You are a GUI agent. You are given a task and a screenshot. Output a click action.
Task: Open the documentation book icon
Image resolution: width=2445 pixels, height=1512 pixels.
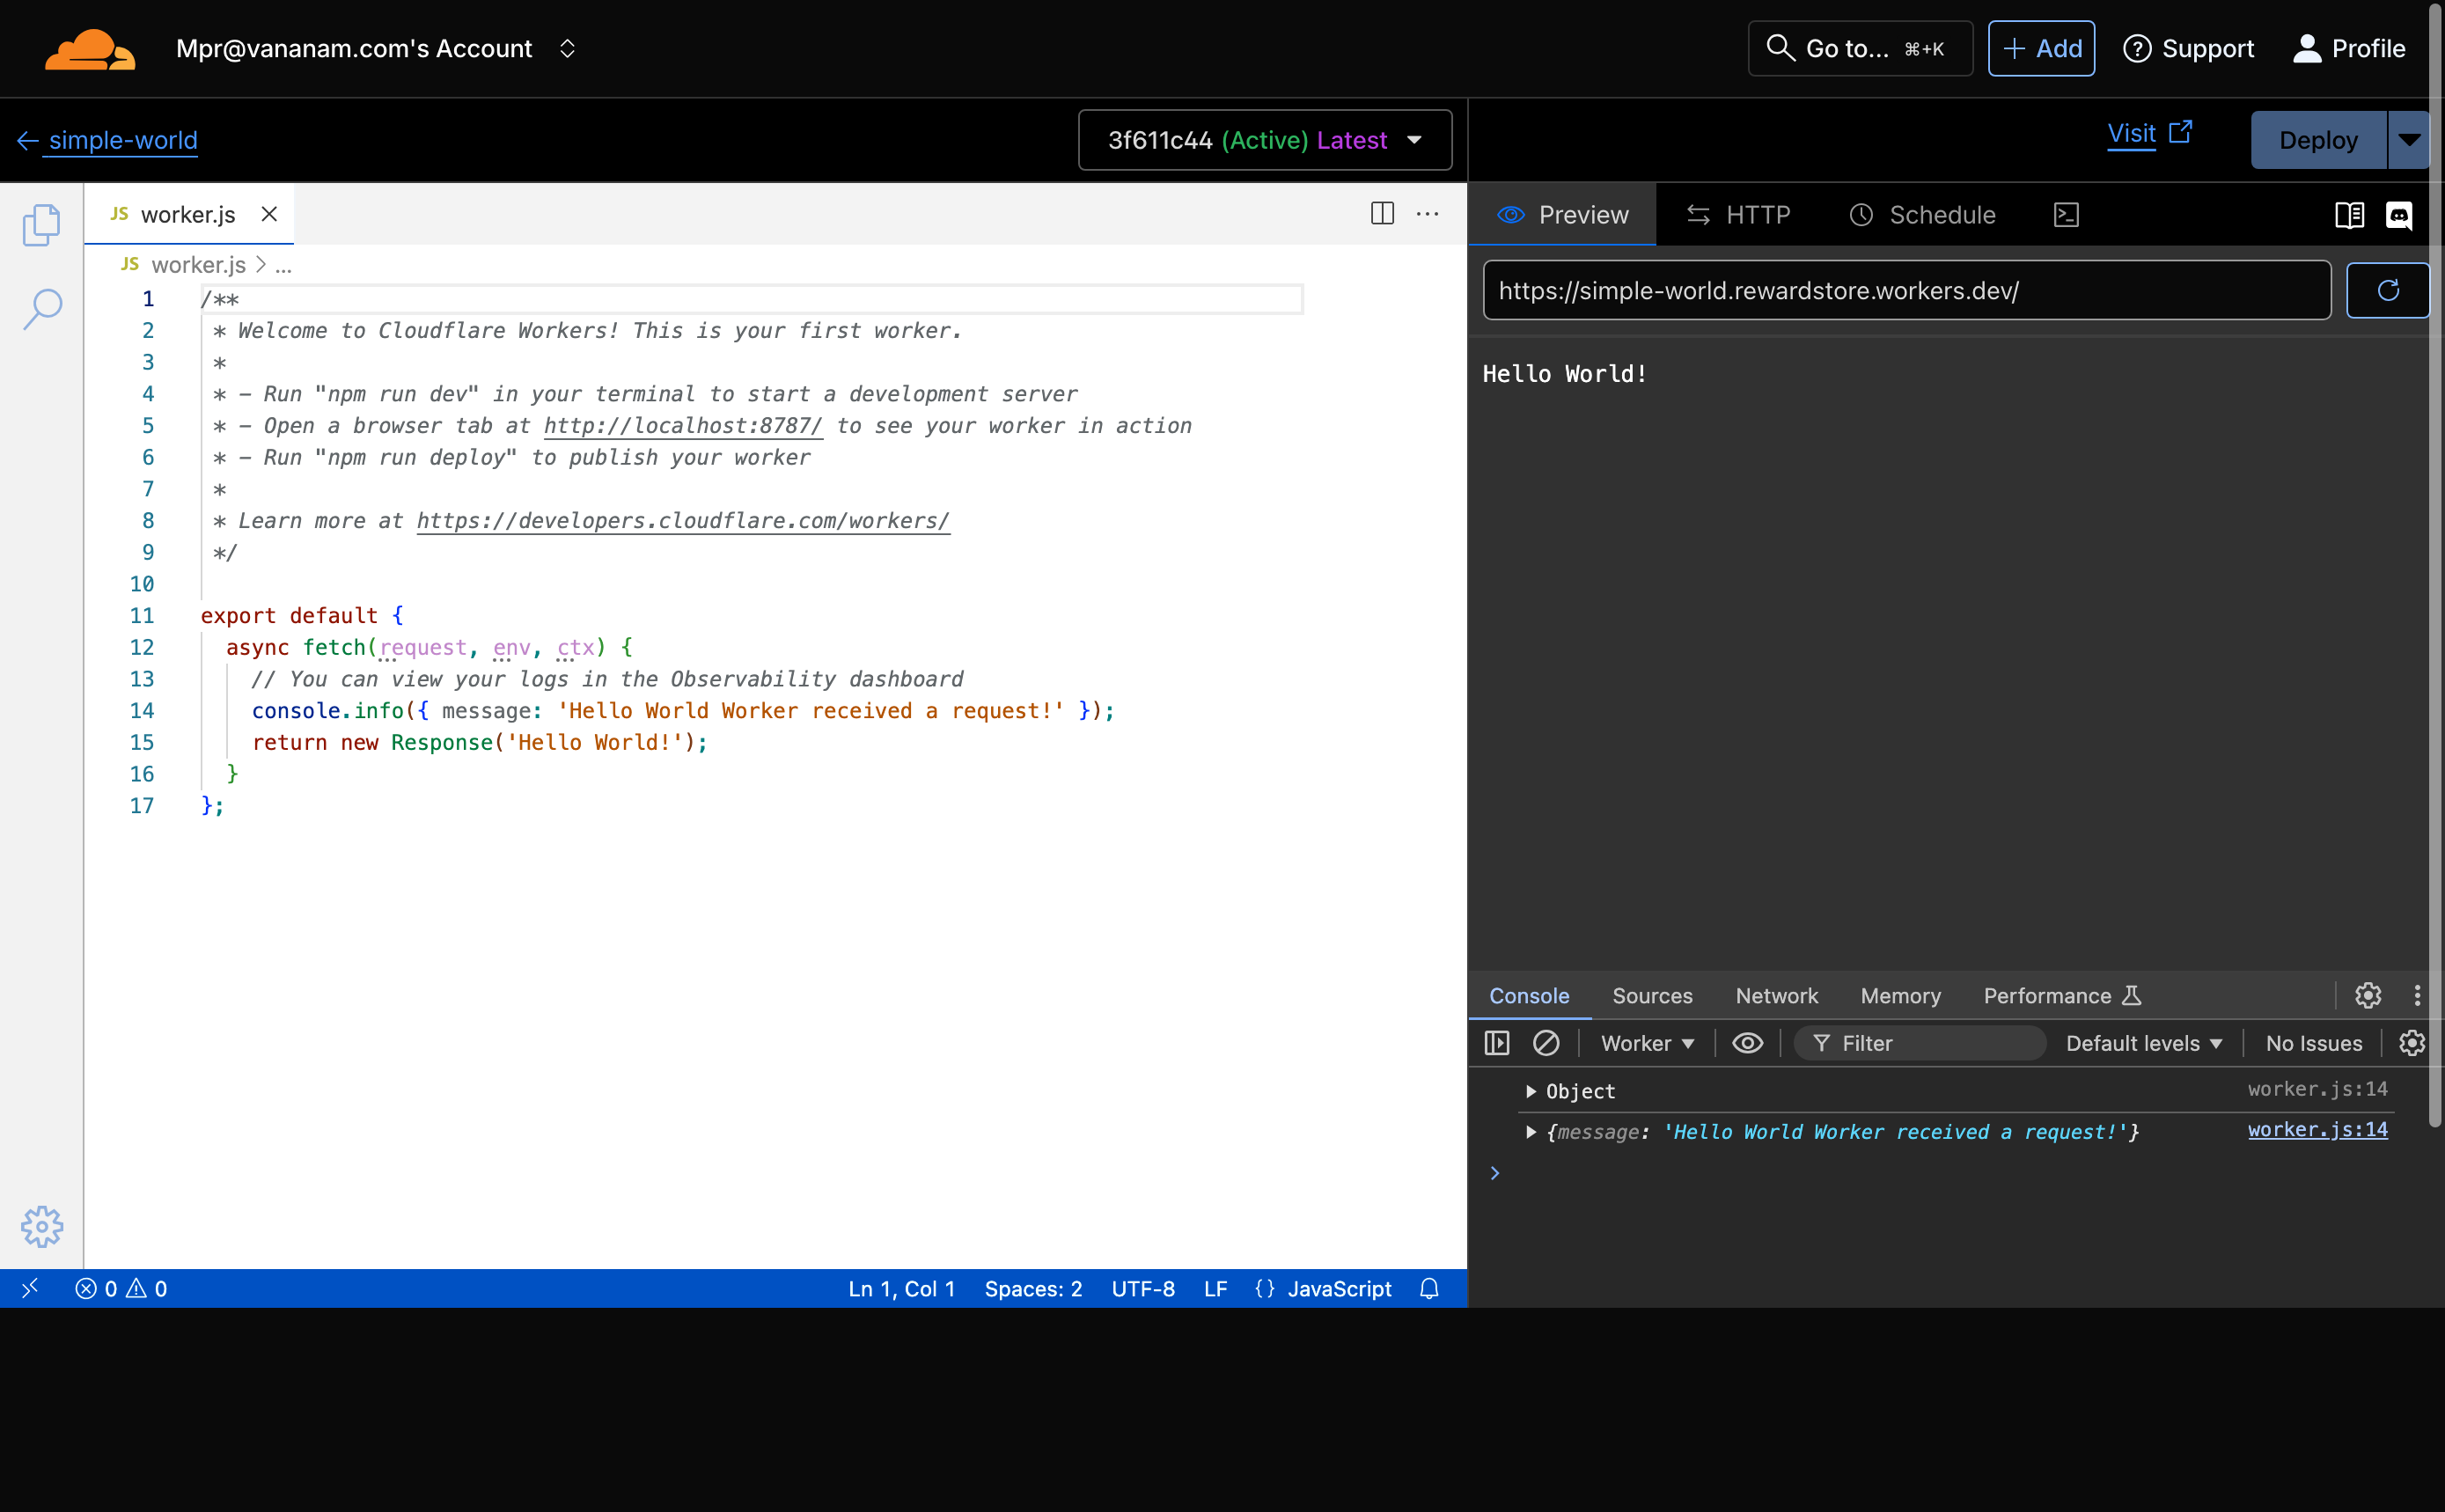(2349, 215)
